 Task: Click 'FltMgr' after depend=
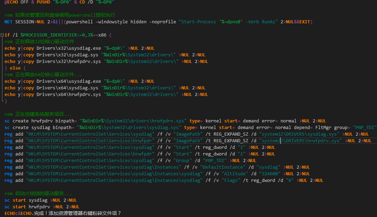pyautogui.click(x=323, y=128)
